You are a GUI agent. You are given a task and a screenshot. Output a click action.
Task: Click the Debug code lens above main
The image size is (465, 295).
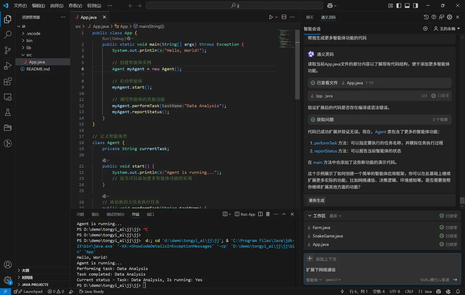click(x=118, y=39)
